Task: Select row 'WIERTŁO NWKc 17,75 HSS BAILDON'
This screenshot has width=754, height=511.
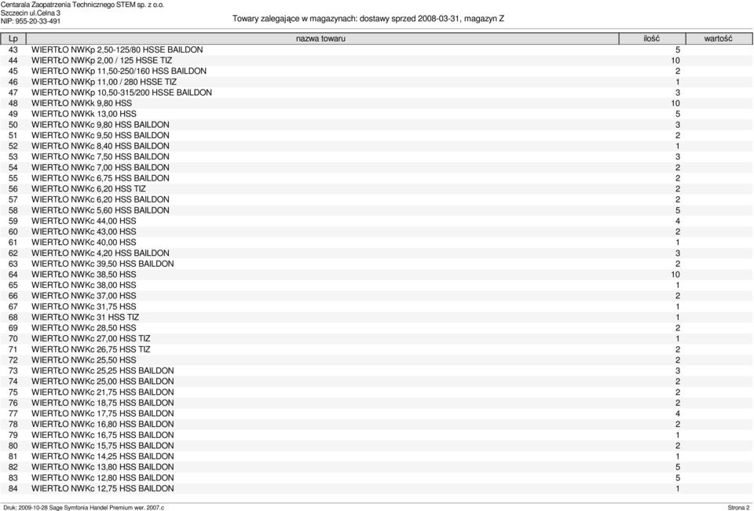Action: [377, 414]
